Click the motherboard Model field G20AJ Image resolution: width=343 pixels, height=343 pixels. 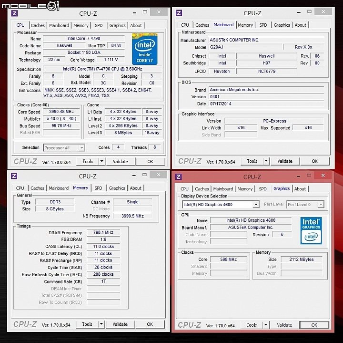tap(245, 47)
